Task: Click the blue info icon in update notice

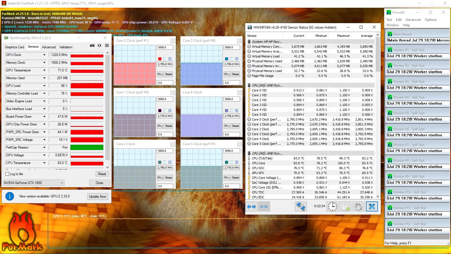Action: pos(10,196)
